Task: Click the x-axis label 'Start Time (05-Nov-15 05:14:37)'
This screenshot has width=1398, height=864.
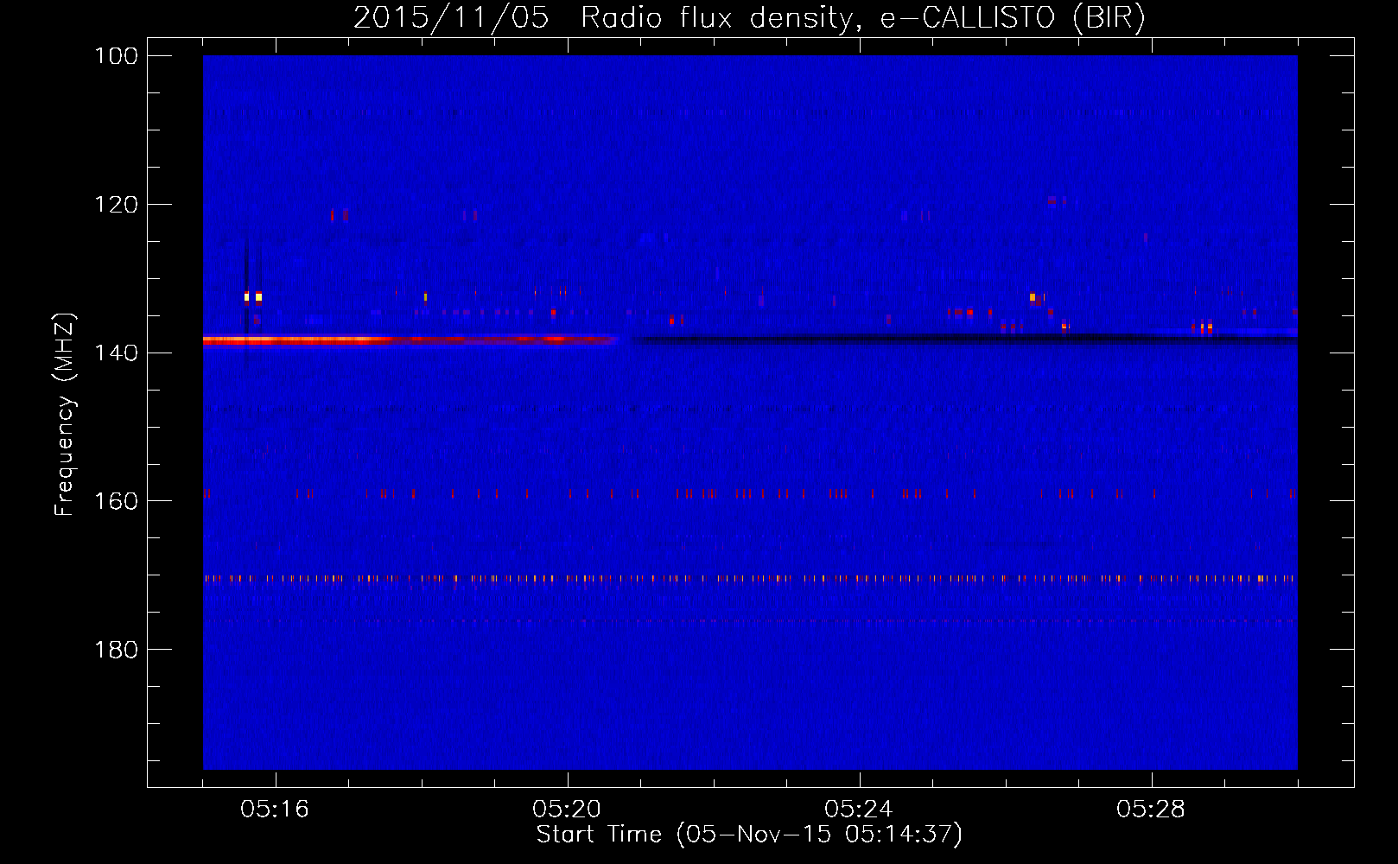Action: [749, 835]
